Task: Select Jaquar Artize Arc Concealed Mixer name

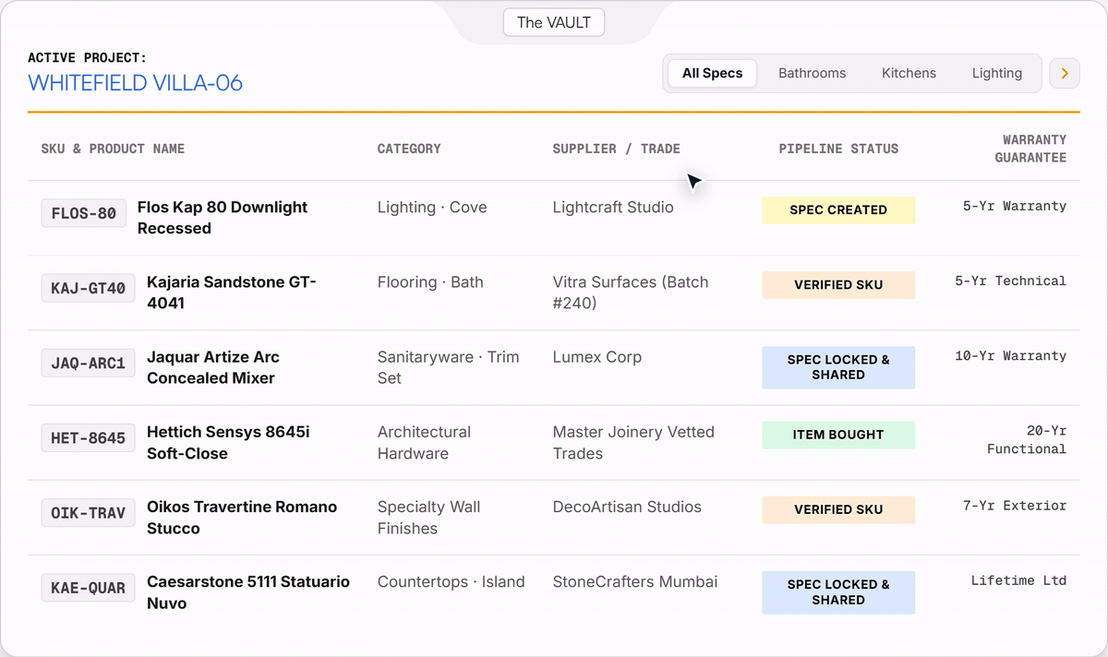Action: (x=213, y=367)
